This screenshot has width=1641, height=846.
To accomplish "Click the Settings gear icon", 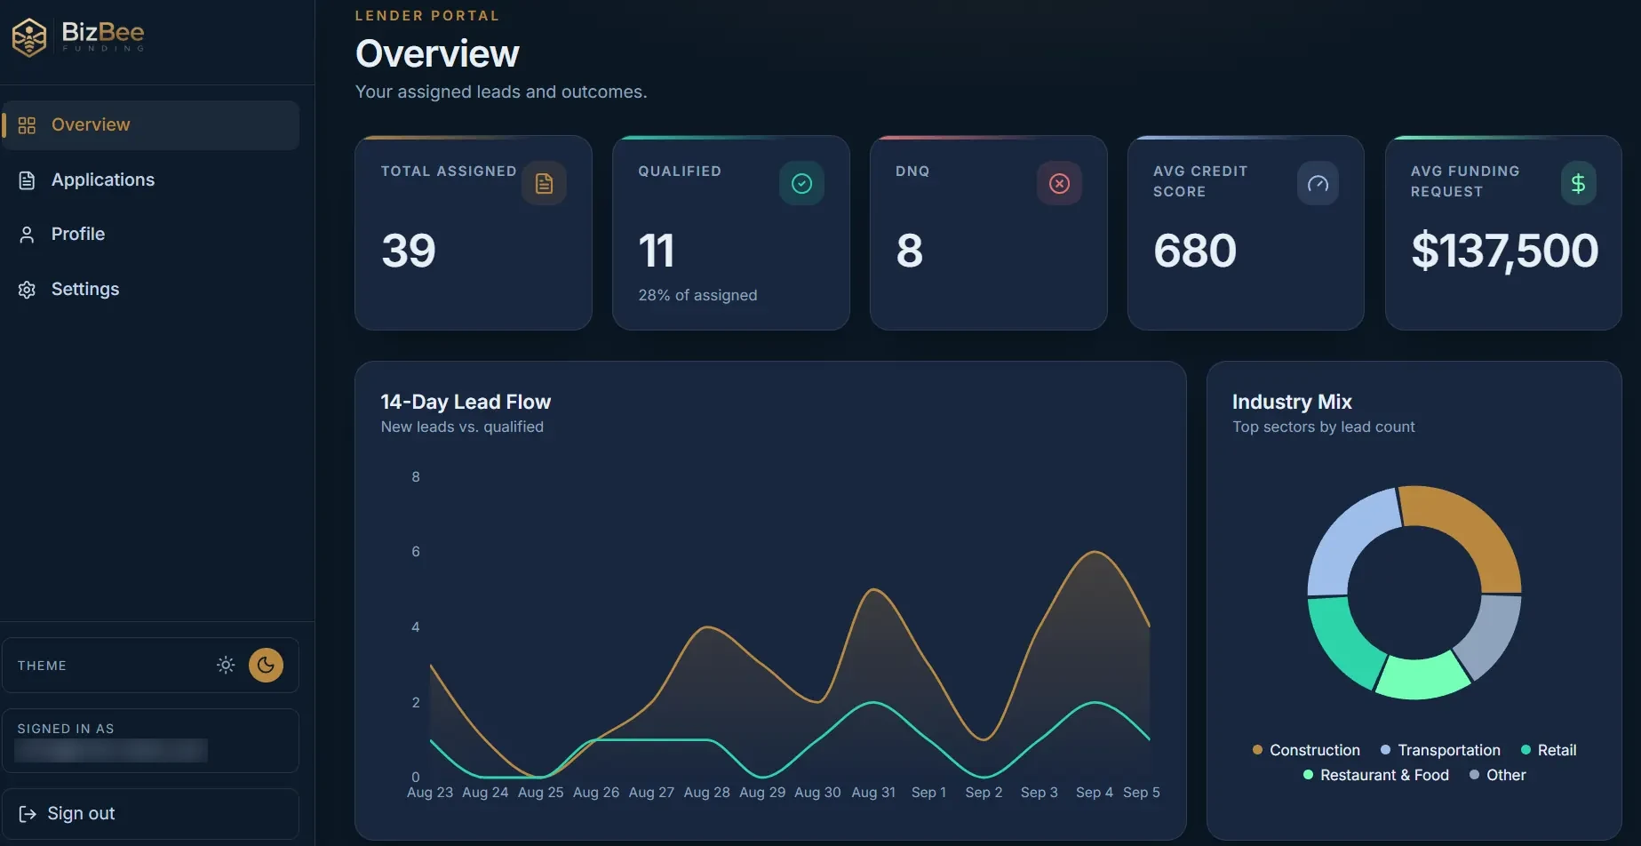I will pyautogui.click(x=27, y=290).
